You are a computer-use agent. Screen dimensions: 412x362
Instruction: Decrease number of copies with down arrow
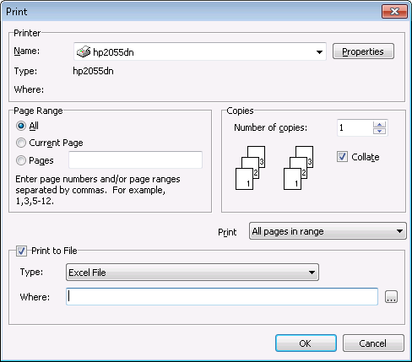tap(379, 131)
